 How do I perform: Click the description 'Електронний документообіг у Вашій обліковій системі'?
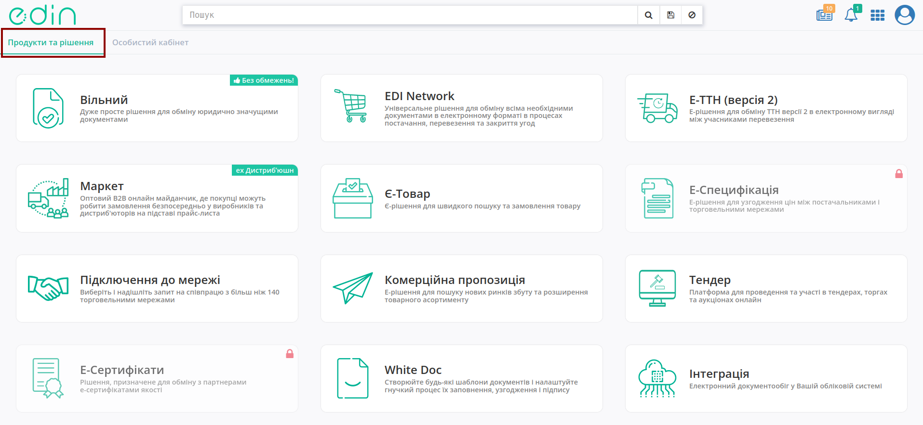786,386
